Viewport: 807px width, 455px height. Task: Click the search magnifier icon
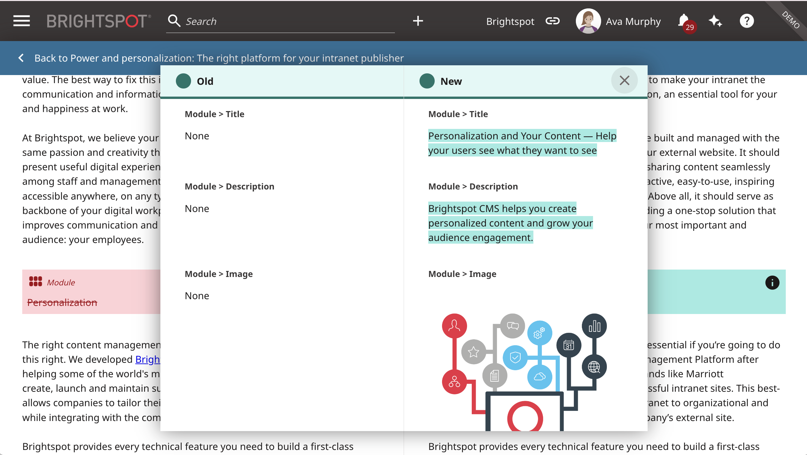pyautogui.click(x=174, y=21)
